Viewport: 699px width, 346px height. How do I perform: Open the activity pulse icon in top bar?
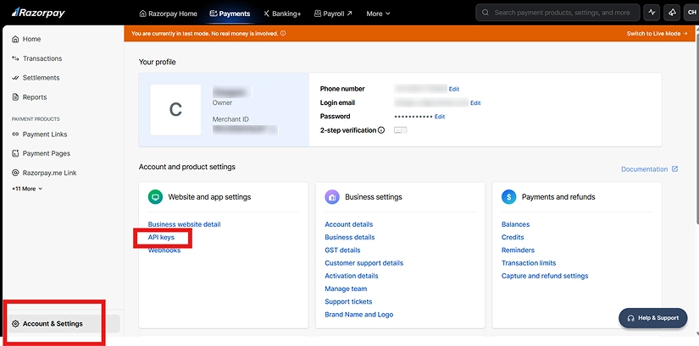coord(652,13)
